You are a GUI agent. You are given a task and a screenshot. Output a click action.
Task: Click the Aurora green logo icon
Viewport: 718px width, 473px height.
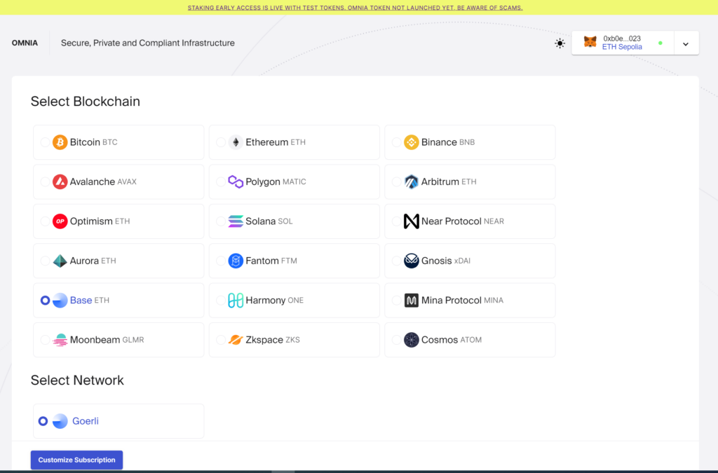[x=60, y=261]
